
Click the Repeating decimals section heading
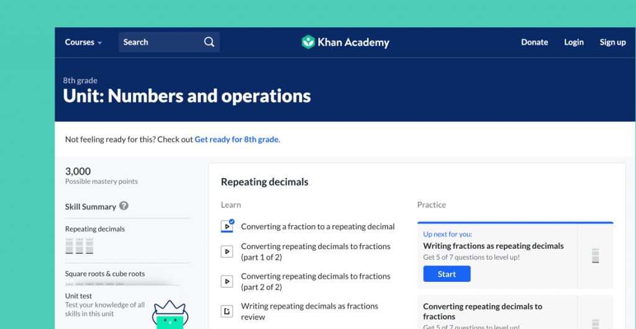[265, 183]
